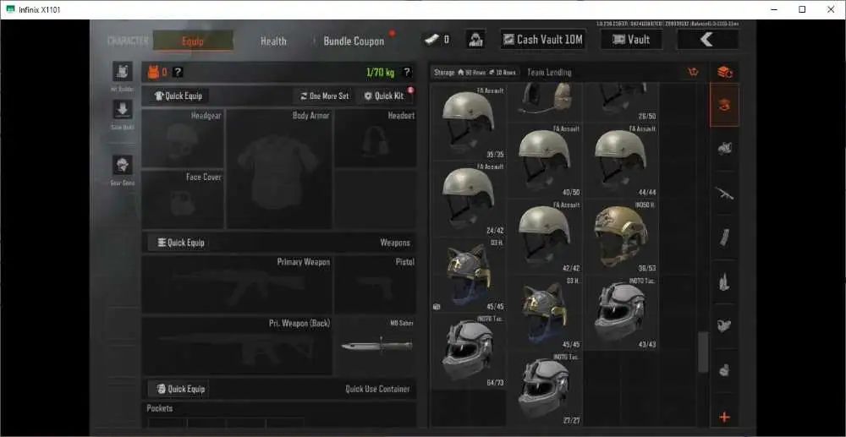Open the Bundle Coupon tab
The width and height of the screenshot is (846, 437).
pos(354,41)
